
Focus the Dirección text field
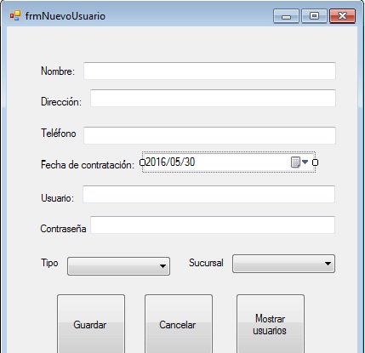coord(213,98)
